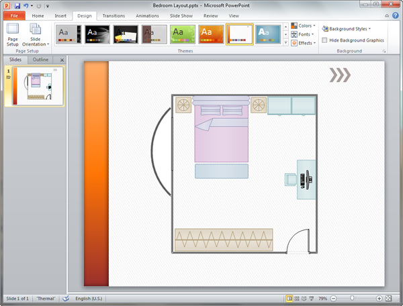This screenshot has width=403, height=306.
Task: Click the File button
Action: click(x=14, y=15)
